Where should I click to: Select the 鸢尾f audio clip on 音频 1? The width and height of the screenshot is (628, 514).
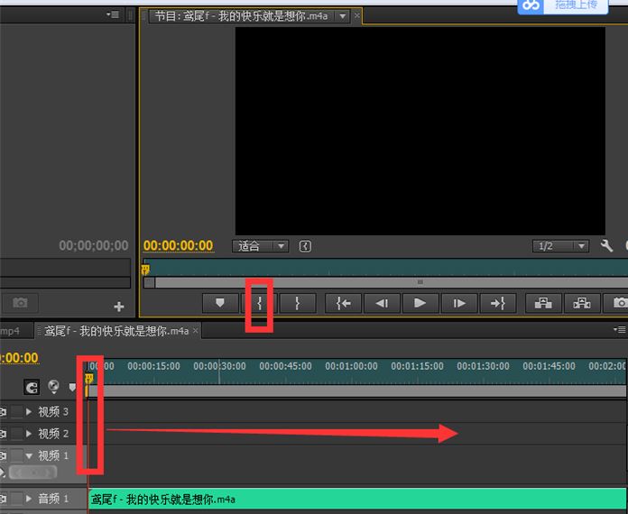click(357, 499)
